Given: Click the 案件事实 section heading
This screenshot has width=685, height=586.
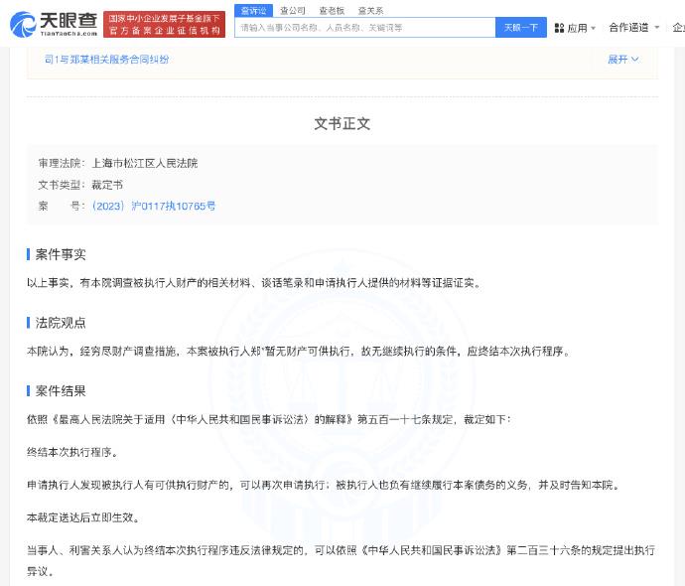Looking at the screenshot, I should [61, 254].
